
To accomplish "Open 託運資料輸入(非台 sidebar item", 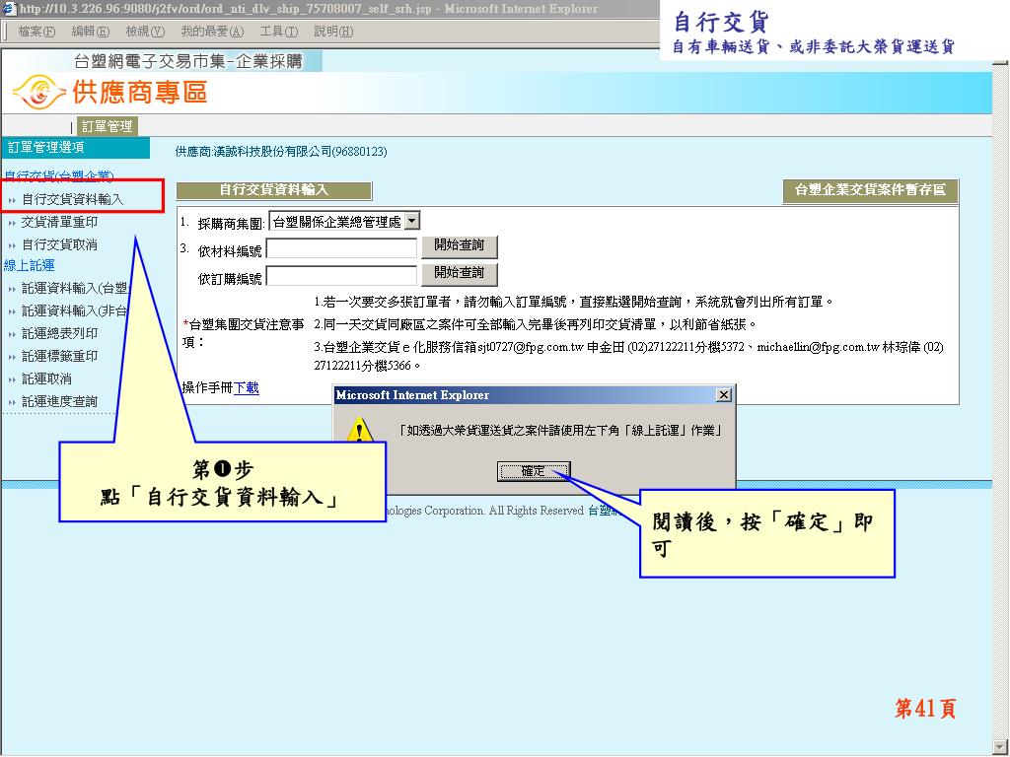I will pyautogui.click(x=74, y=310).
